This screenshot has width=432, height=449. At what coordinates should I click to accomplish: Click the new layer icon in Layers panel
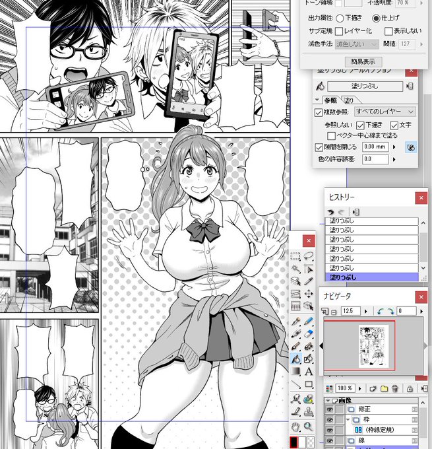coord(373,388)
